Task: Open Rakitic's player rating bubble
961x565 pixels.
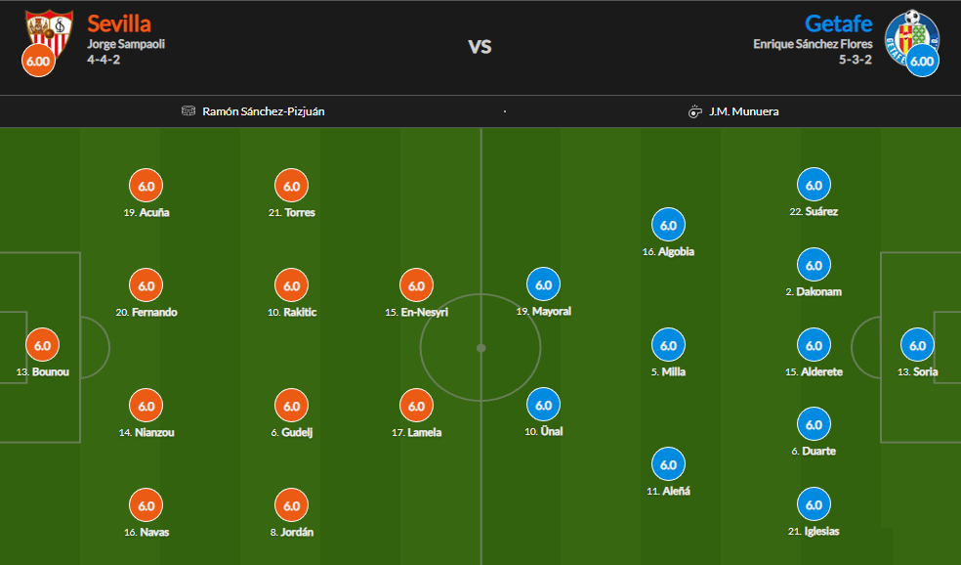Action: pyautogui.click(x=291, y=285)
